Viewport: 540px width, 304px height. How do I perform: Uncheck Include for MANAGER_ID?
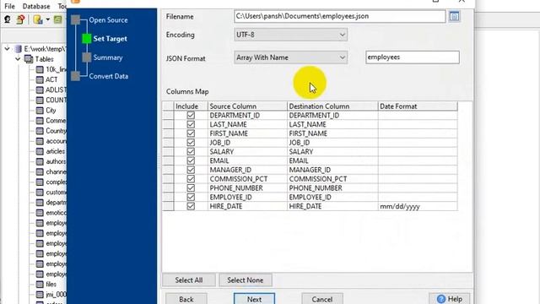[x=191, y=170]
